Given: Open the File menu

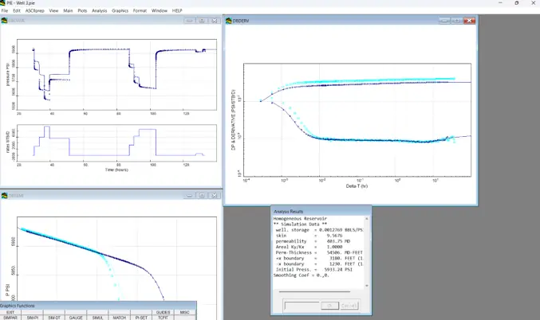Looking at the screenshot, I should 5,10.
